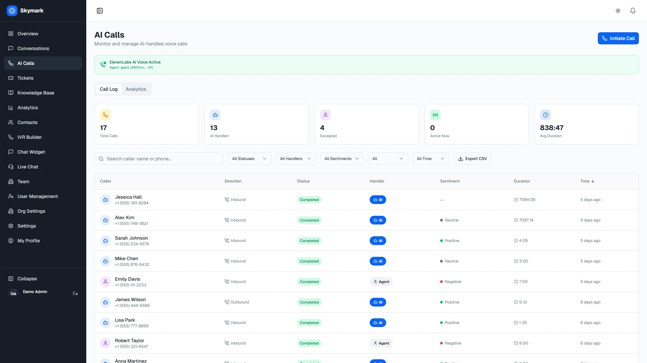647x363 pixels.
Task: Open the All Time dropdown
Action: [431, 159]
